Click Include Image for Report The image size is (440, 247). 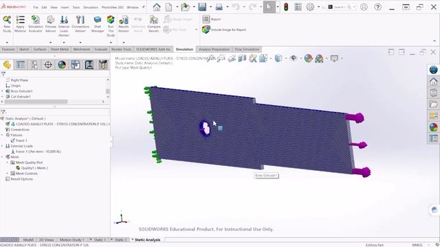click(x=224, y=30)
